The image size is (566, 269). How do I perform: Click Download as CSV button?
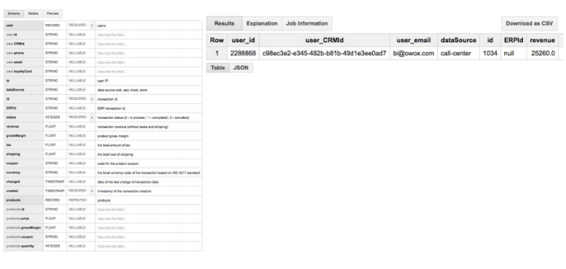(529, 23)
